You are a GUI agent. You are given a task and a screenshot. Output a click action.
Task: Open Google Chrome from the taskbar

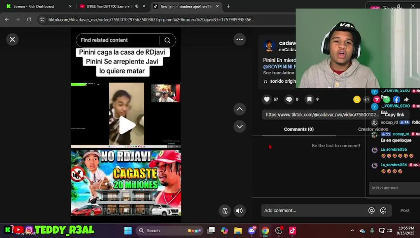[265, 231]
